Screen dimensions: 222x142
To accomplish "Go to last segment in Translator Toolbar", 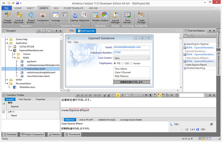I will [x=90, y=95].
